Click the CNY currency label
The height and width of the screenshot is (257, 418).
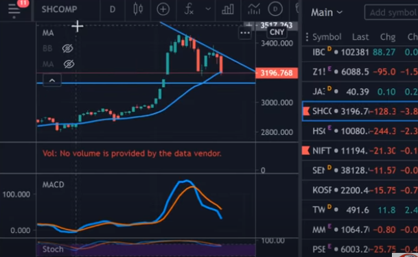click(277, 32)
